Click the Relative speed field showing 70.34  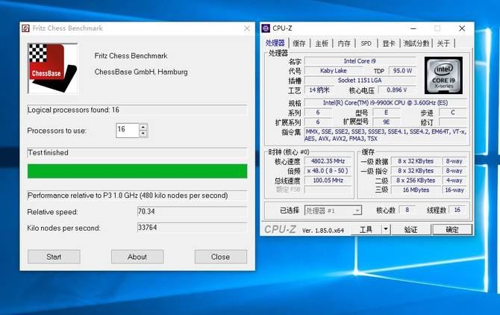click(192, 211)
